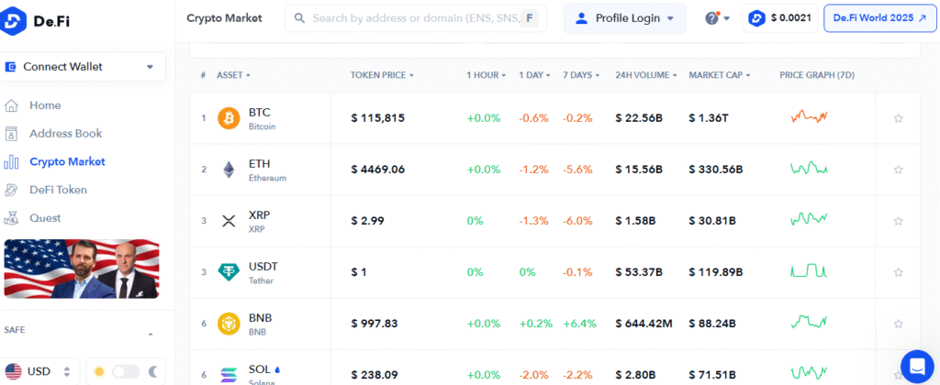This screenshot has width=940, height=385.
Task: Click the Ethereum diamond icon
Action: tap(229, 170)
